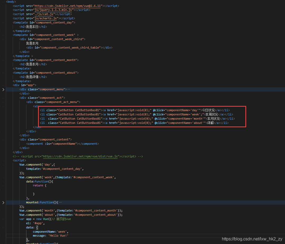285x244 pixels.
Task: Click the comment 首页的vue
Action: point(63,219)
